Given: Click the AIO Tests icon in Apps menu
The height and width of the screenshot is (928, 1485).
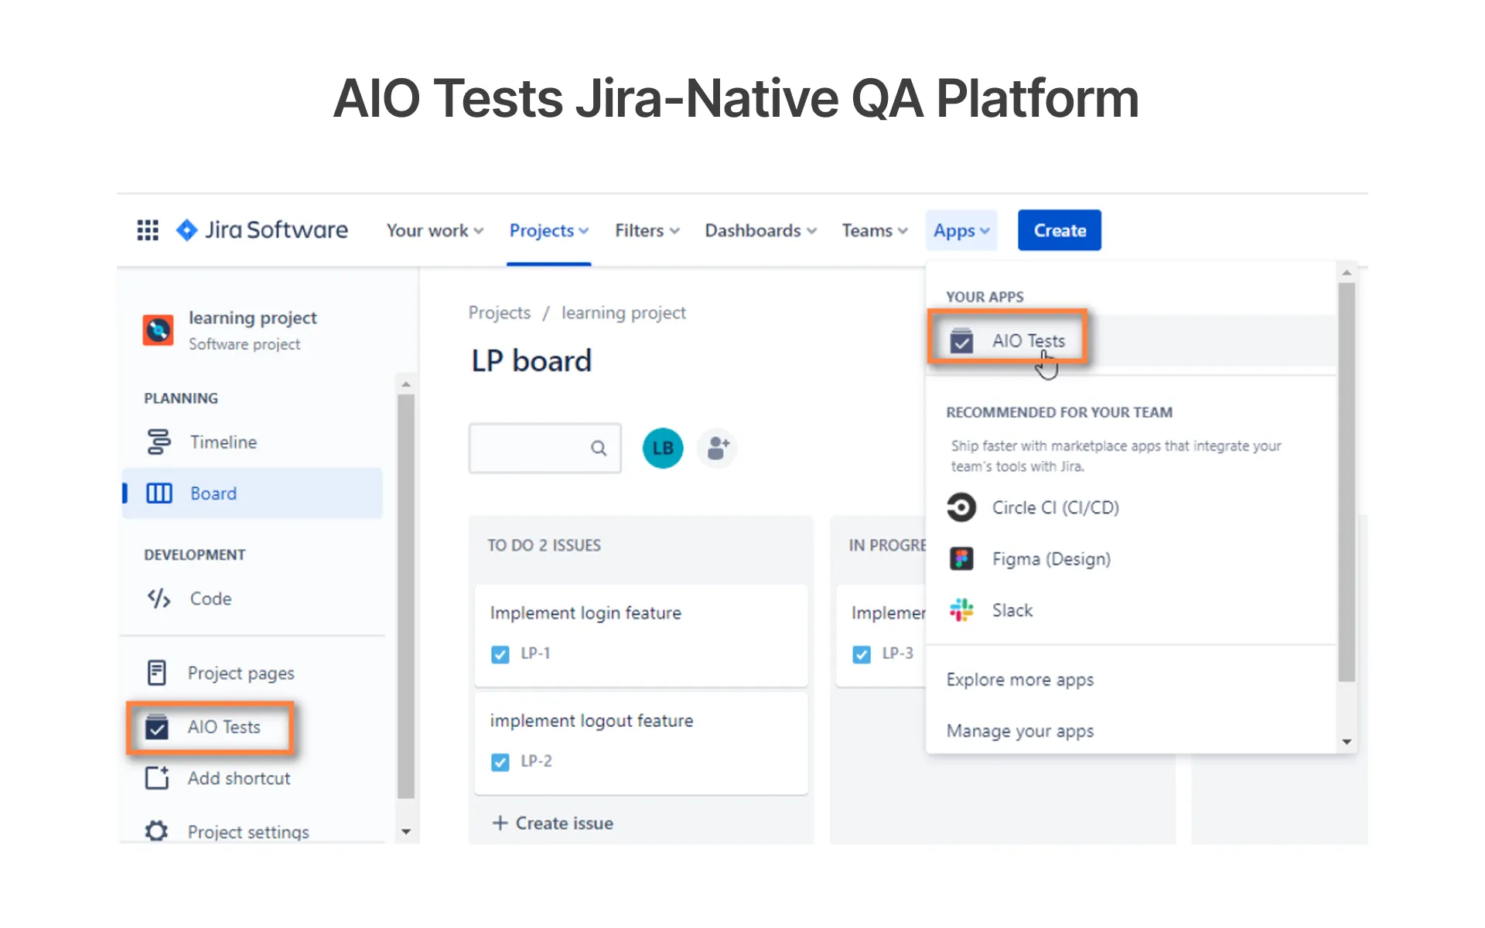Looking at the screenshot, I should tap(961, 340).
